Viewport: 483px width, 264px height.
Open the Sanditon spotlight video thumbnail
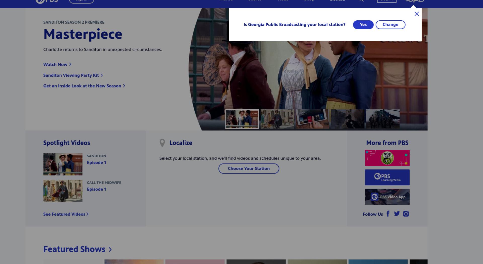63,164
